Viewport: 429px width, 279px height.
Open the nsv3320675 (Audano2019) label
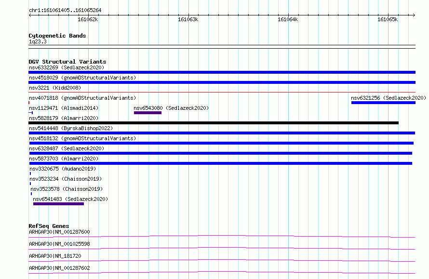[x=63, y=169]
